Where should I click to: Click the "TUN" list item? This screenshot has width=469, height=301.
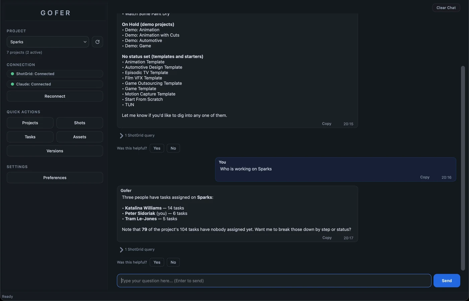coord(129,105)
